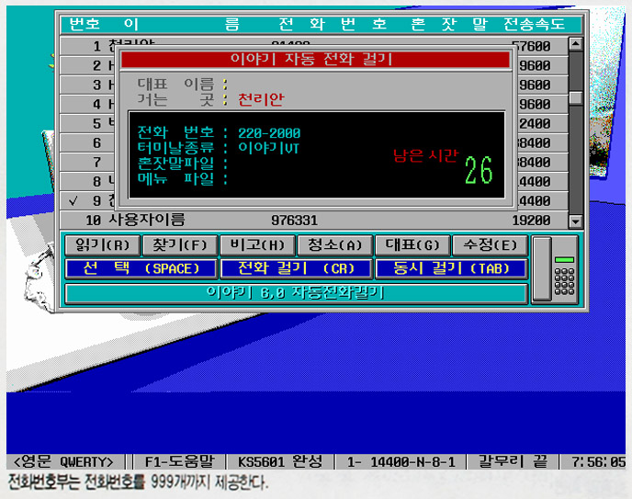
Task: Toggle the checkmark on row 9
Action: 73,200
